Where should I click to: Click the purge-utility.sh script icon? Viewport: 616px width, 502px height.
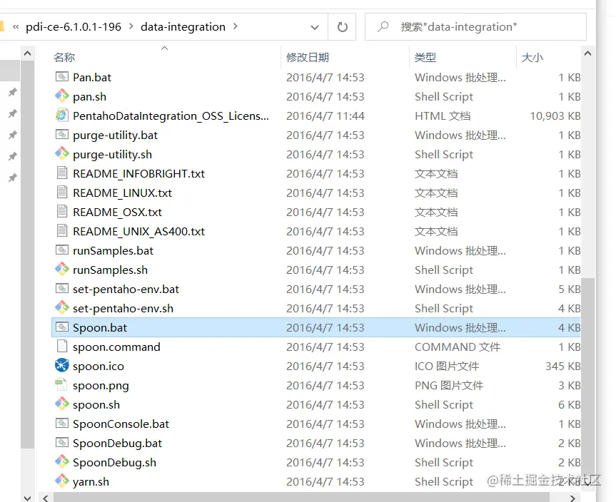point(61,153)
